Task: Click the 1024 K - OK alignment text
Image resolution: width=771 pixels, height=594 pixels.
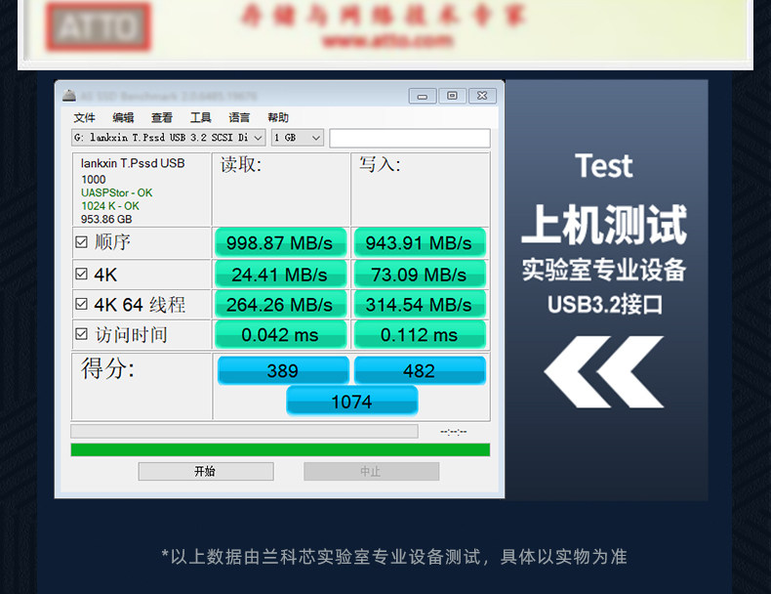Action: tap(110, 206)
